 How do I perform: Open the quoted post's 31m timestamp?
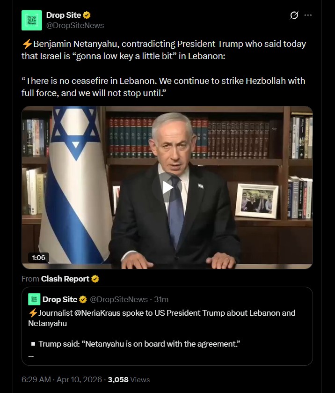coord(161,299)
